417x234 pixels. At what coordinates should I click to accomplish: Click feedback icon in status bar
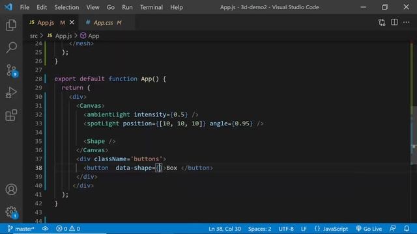393,228
